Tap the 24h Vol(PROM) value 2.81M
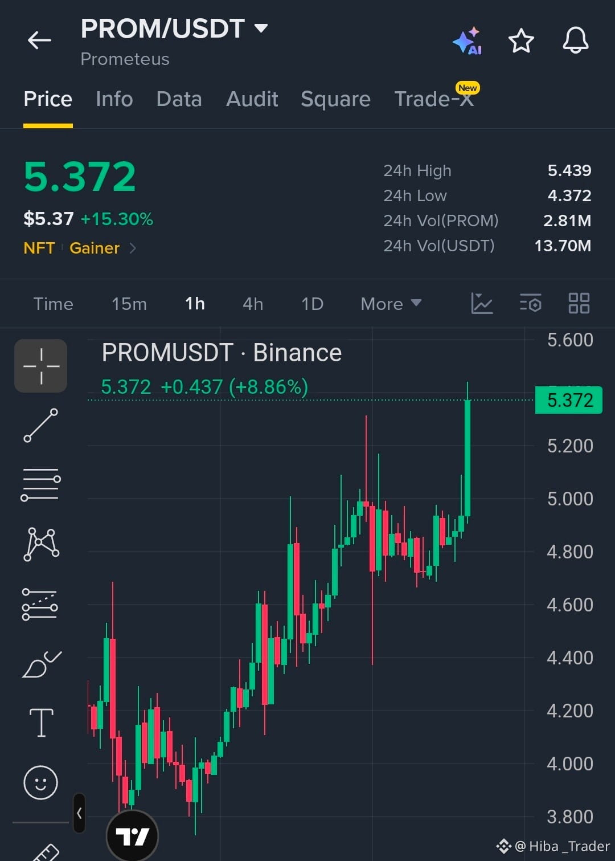This screenshot has width=615, height=861. click(x=567, y=221)
